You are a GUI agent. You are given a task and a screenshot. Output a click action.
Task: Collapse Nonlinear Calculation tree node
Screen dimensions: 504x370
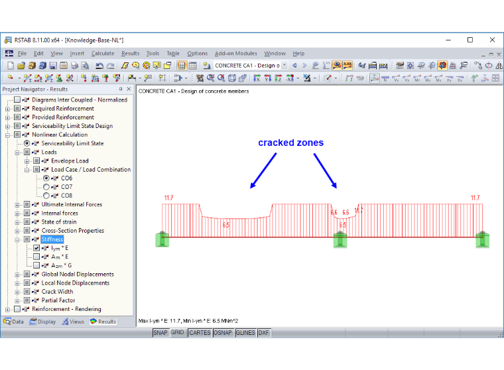[x=7, y=135]
